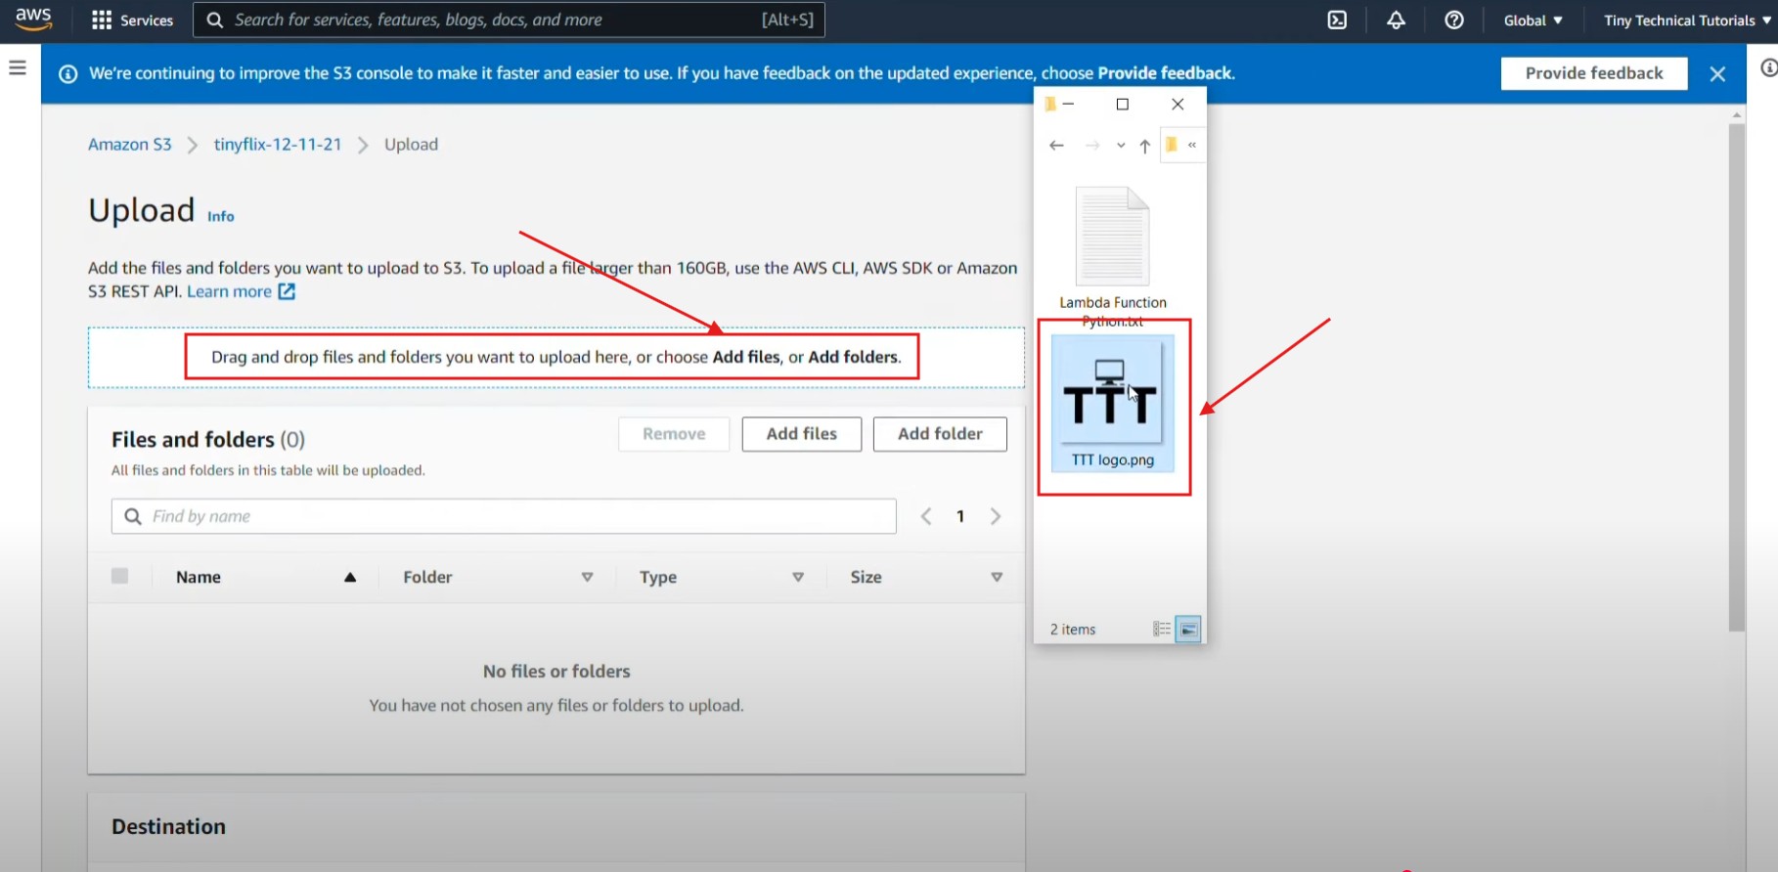This screenshot has width=1778, height=872.
Task: Open the notifications bell
Action: (1396, 21)
